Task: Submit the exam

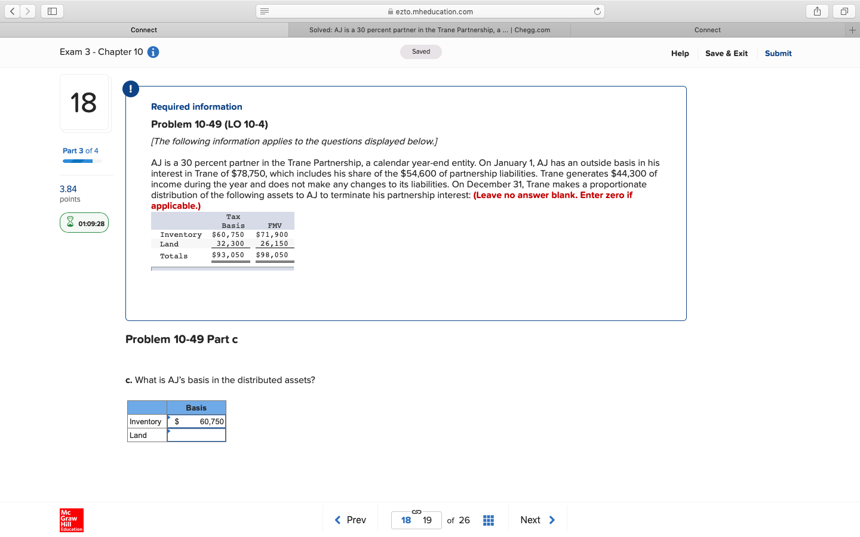Action: coord(778,53)
